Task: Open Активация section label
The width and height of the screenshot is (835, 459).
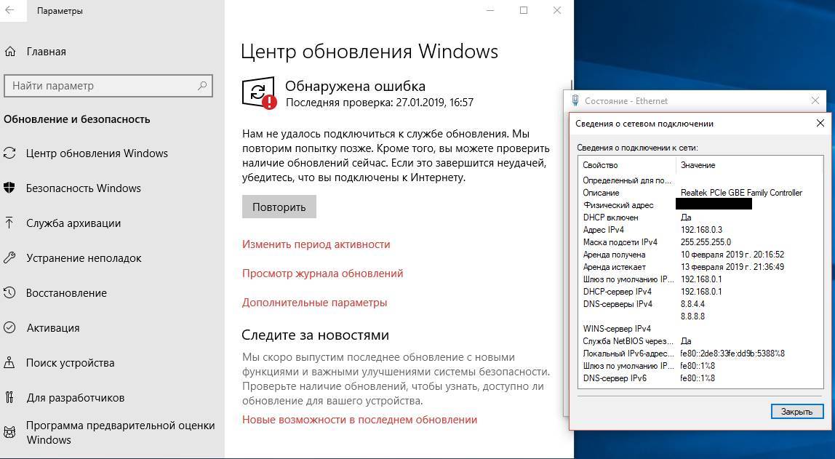Action: pyautogui.click(x=53, y=328)
